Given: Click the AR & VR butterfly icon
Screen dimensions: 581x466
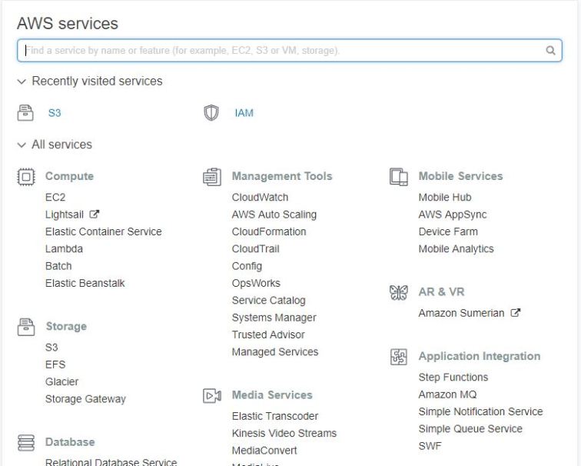Looking at the screenshot, I should click(x=398, y=292).
